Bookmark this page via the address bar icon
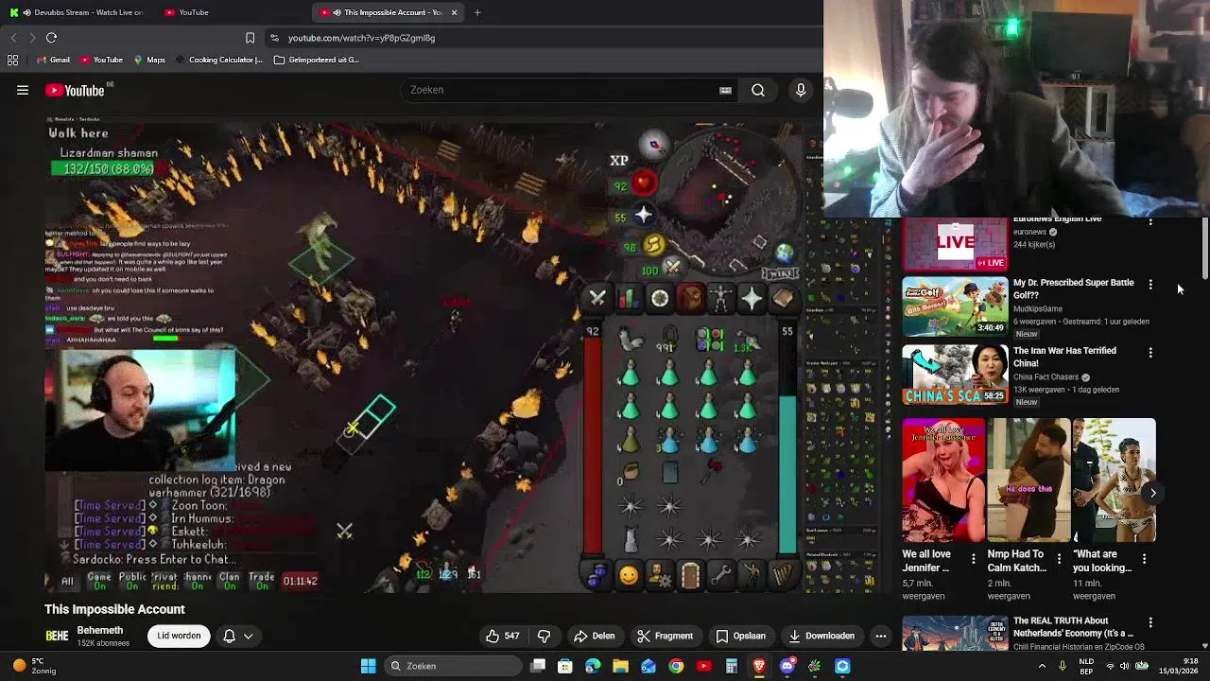1210x681 pixels. (250, 38)
